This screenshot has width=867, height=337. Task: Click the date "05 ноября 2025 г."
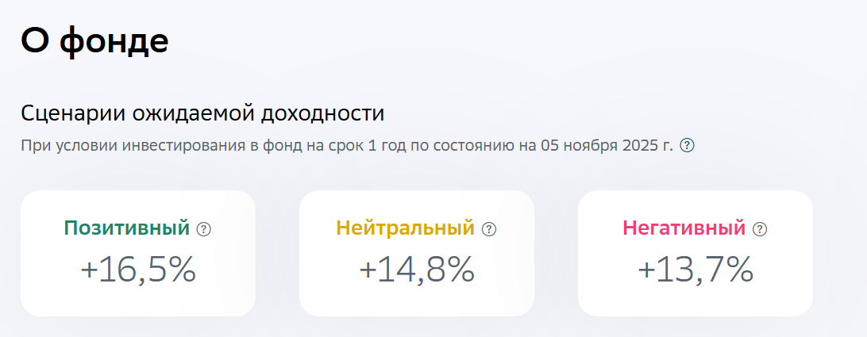tap(607, 146)
